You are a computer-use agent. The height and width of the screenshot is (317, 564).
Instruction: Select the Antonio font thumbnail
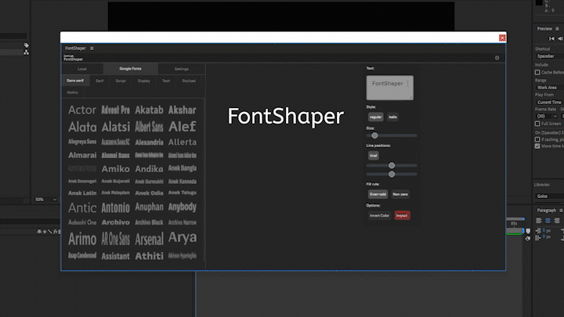click(115, 207)
